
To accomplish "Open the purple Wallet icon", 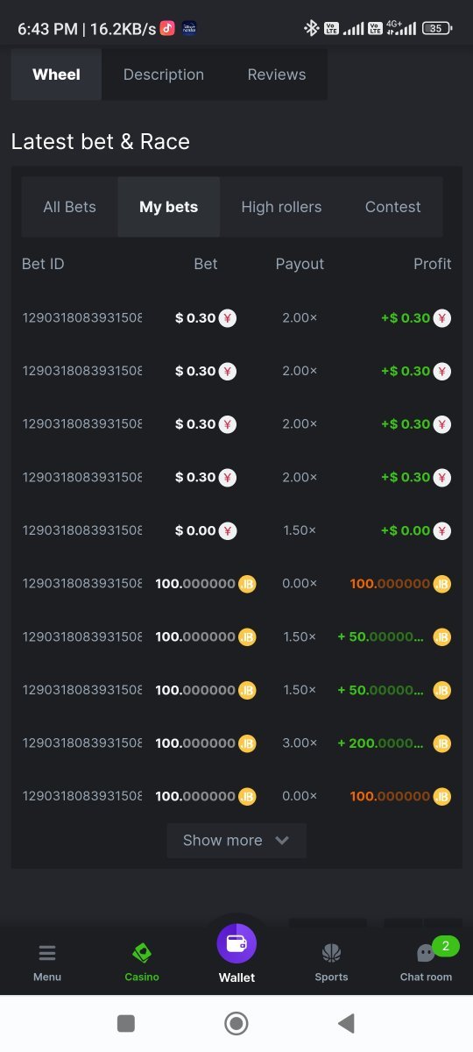I will (236, 943).
